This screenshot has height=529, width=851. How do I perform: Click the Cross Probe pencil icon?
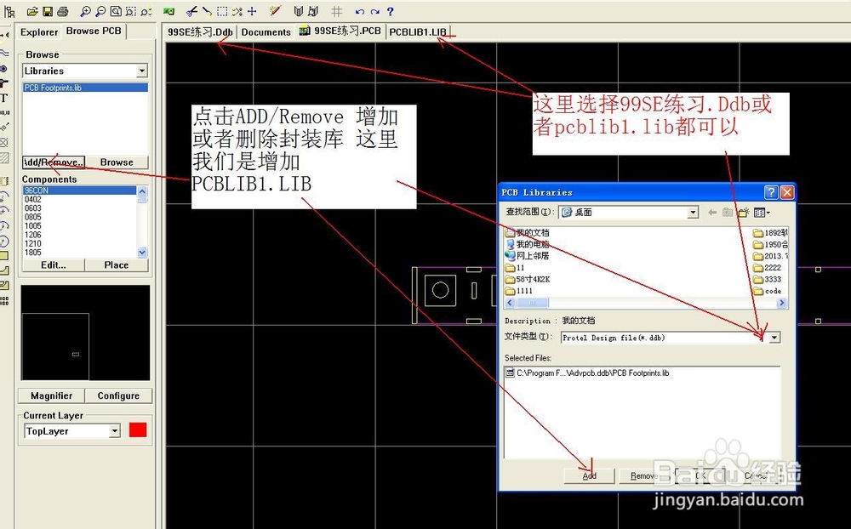pos(275,11)
